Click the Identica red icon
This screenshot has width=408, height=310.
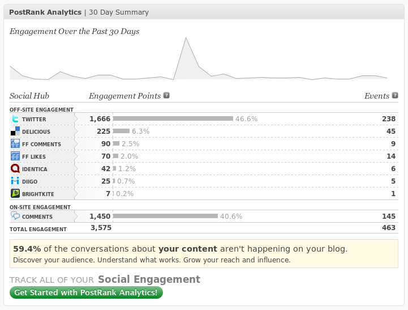15,168
